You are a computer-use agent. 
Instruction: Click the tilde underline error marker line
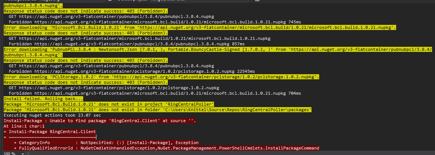point(50,137)
